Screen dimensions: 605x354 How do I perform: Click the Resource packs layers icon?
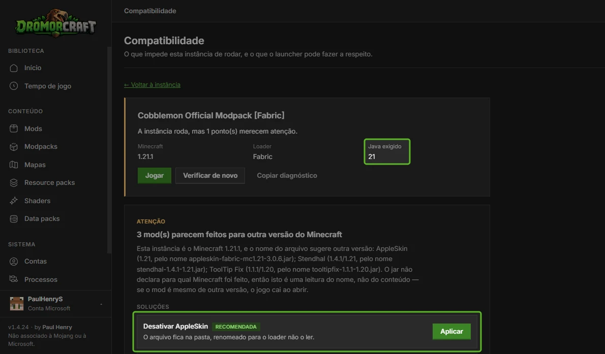point(14,183)
